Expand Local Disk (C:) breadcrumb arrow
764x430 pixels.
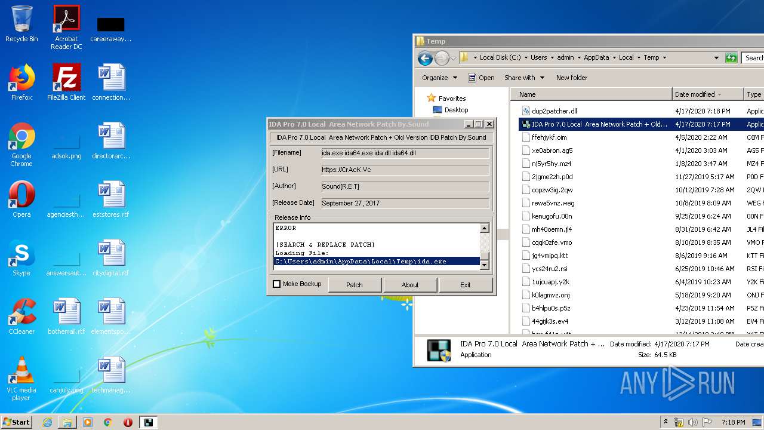point(526,58)
